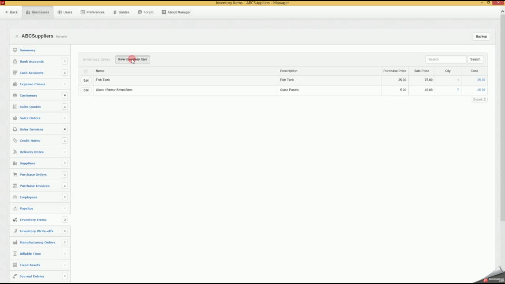Click the Search button

point(475,59)
